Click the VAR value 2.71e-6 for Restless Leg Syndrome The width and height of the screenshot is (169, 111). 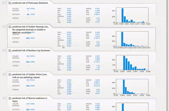[97, 62]
